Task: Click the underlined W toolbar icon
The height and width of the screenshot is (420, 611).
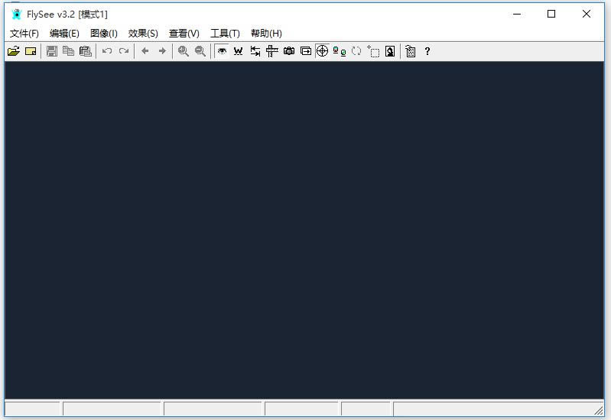Action: 238,51
